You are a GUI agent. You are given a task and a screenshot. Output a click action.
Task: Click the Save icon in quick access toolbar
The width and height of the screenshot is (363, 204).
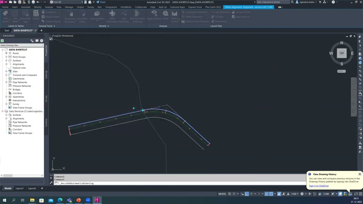tap(20, 2)
